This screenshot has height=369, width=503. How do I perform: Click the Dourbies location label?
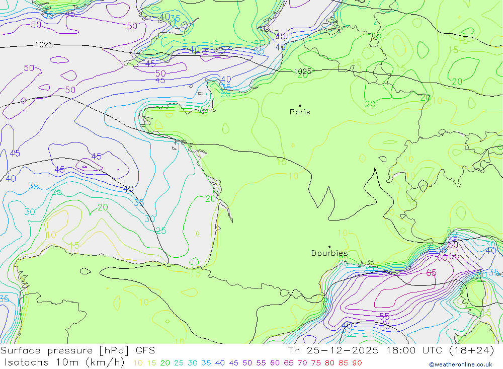tap(329, 253)
